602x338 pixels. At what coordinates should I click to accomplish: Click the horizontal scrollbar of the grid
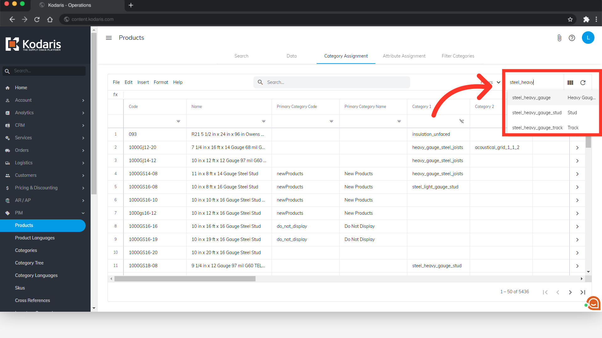click(185, 279)
